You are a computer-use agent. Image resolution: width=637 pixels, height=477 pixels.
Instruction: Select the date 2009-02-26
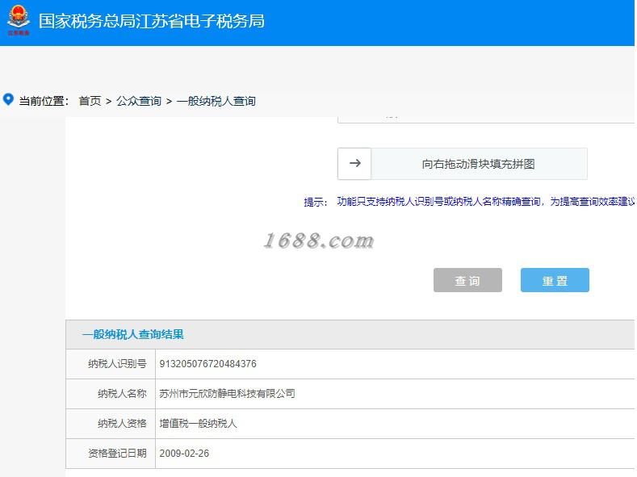tap(184, 453)
